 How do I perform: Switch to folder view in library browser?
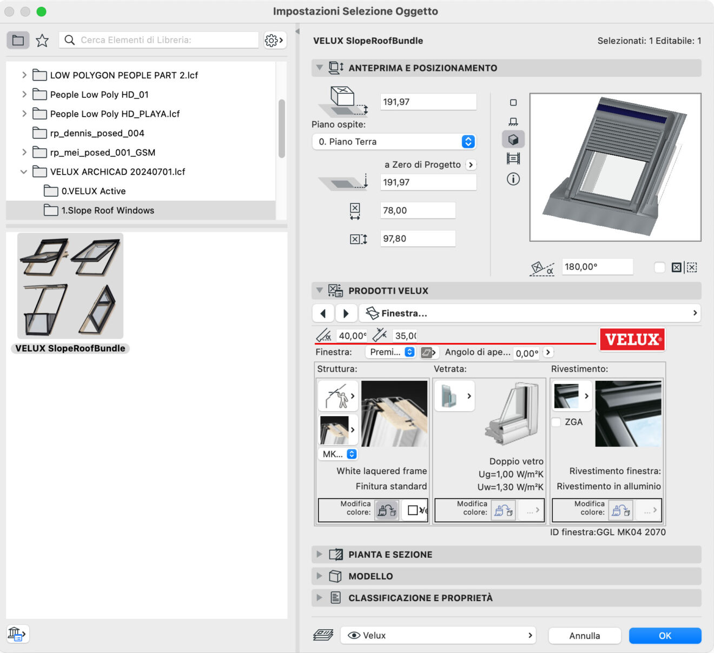tap(18, 40)
